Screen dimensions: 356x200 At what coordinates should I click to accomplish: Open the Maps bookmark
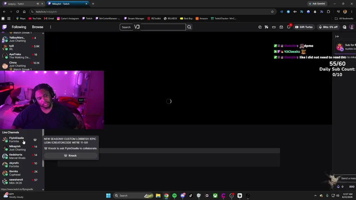pos(21,19)
